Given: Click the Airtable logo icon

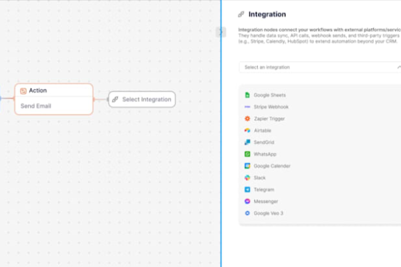Looking at the screenshot, I should coord(247,130).
